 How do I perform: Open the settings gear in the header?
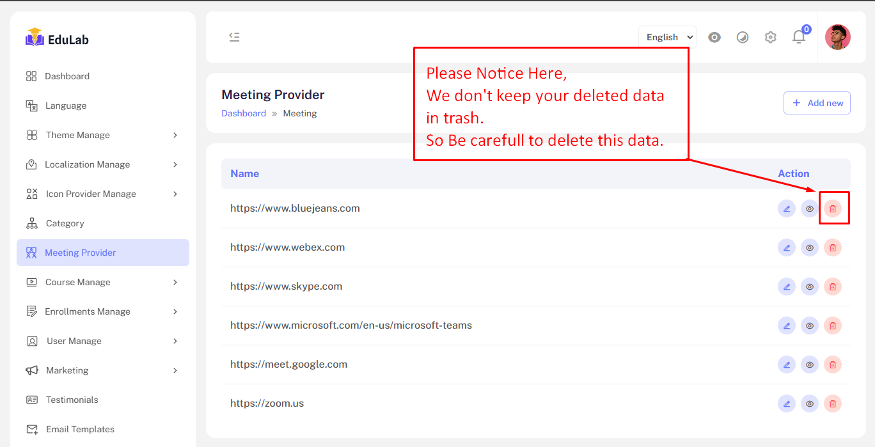[x=770, y=37]
